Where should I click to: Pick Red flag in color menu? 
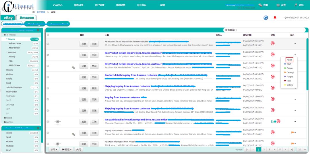[287, 81]
